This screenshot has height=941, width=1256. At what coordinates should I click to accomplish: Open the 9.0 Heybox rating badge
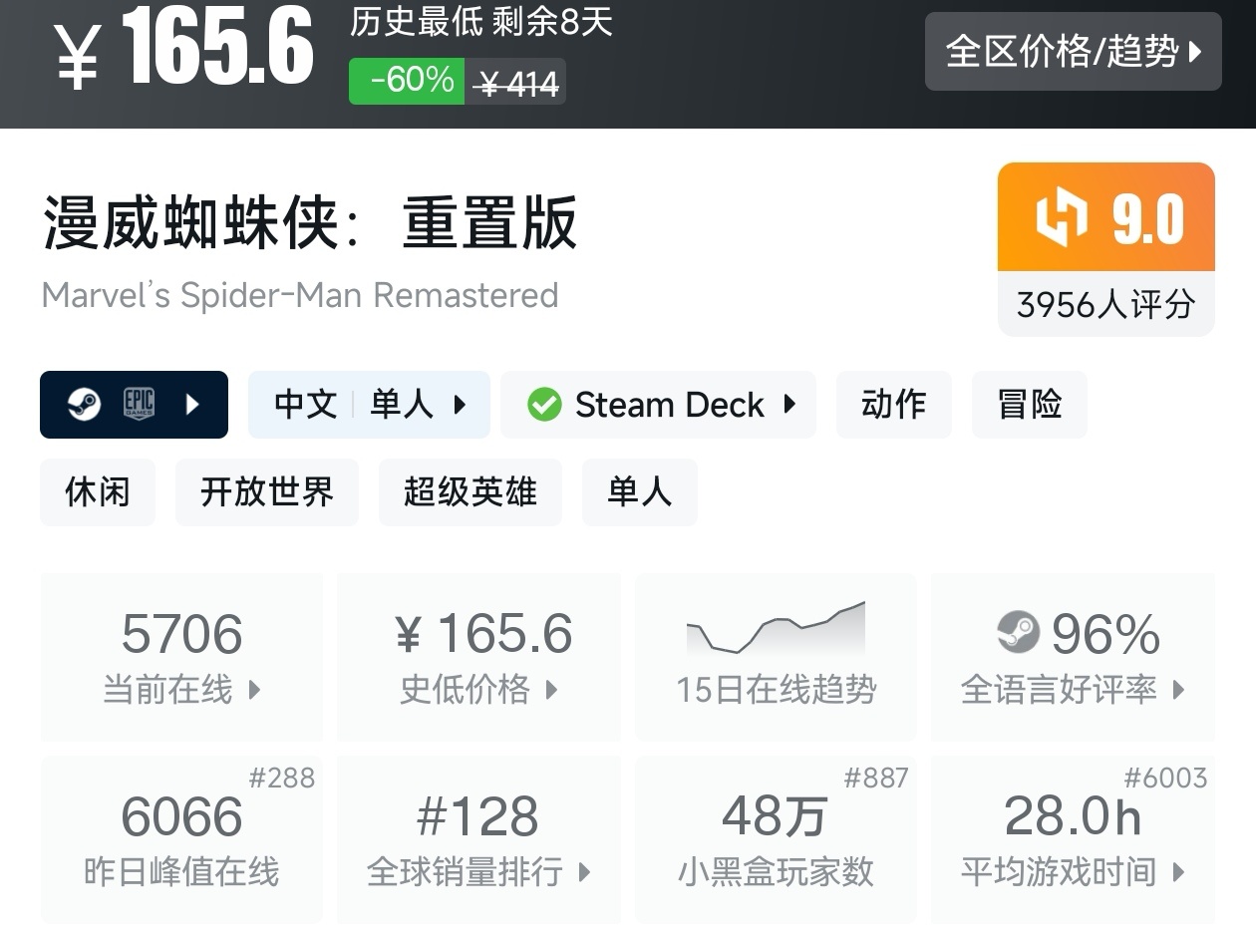click(x=1106, y=217)
